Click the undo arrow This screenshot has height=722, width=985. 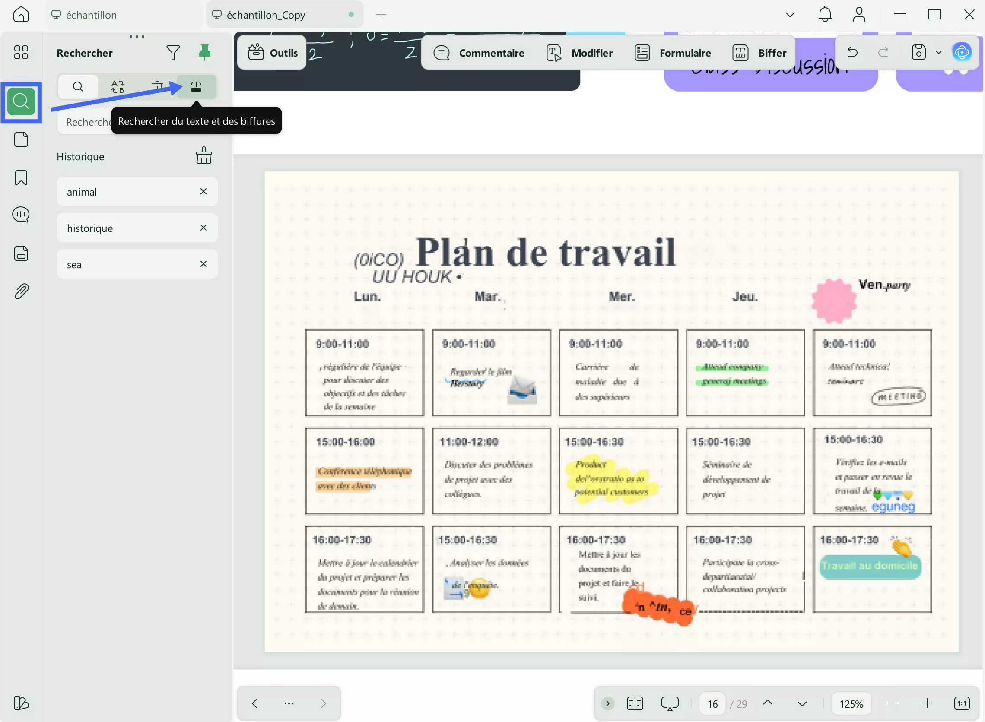click(852, 52)
